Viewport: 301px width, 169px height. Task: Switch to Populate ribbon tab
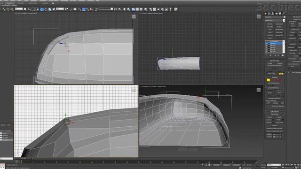pyautogui.click(x=46, y=3)
